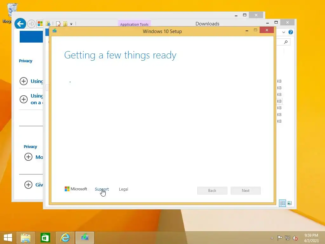Switch Downloads to details view icon
The image size is (325, 244).
[282, 203]
